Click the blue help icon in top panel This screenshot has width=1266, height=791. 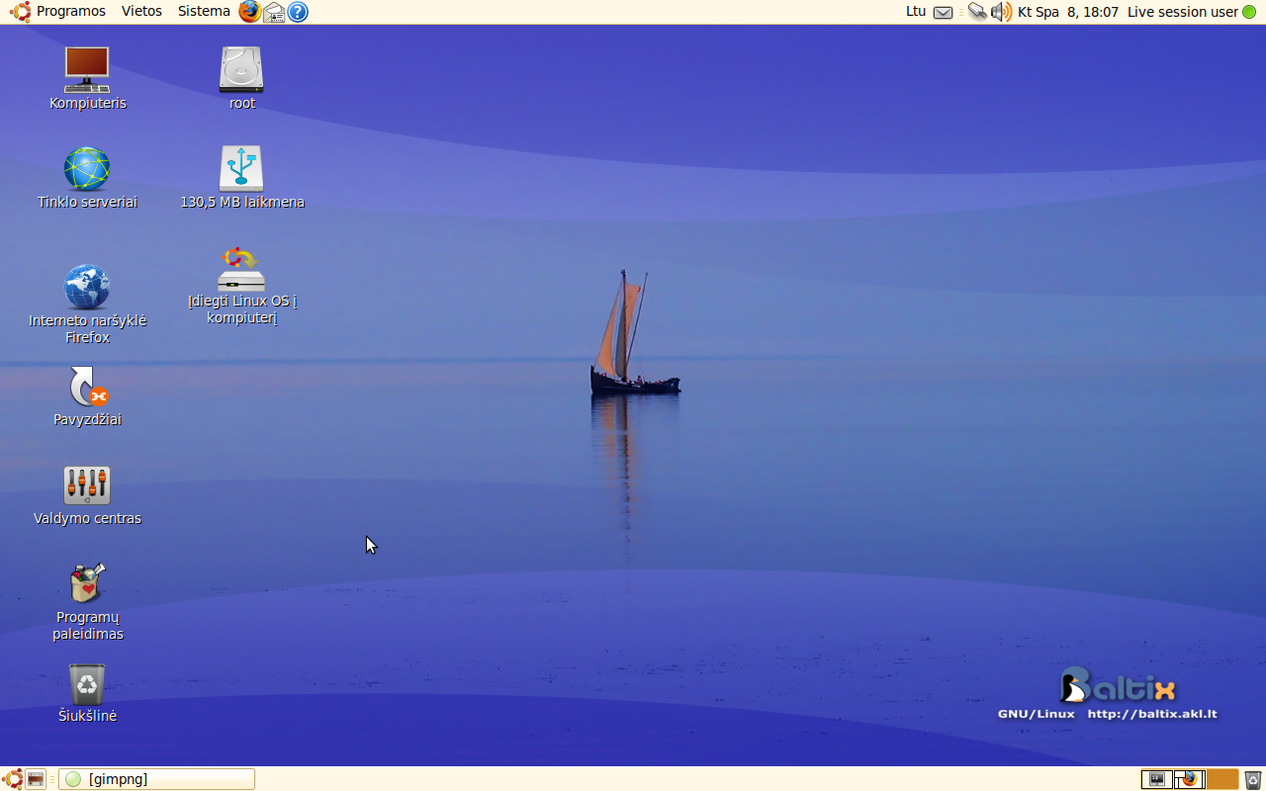298,12
